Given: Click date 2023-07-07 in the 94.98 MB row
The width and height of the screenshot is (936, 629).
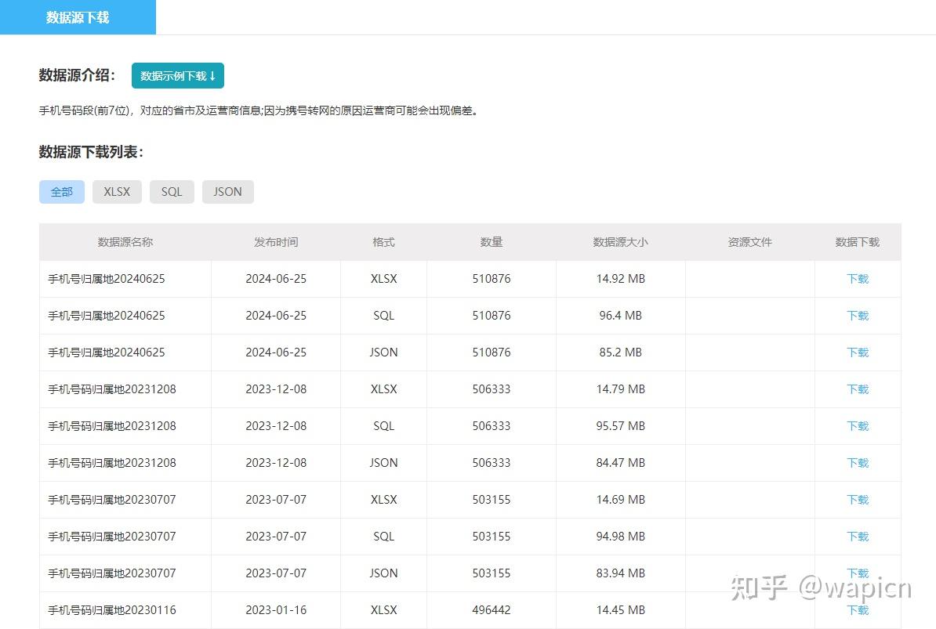Looking at the screenshot, I should [x=276, y=537].
